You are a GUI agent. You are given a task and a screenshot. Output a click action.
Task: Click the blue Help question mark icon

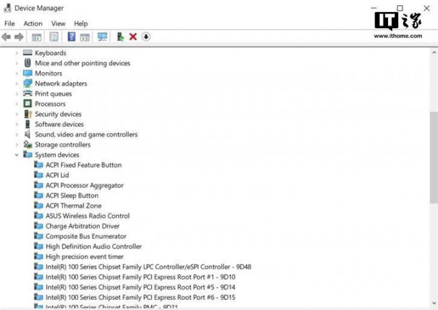(71, 36)
